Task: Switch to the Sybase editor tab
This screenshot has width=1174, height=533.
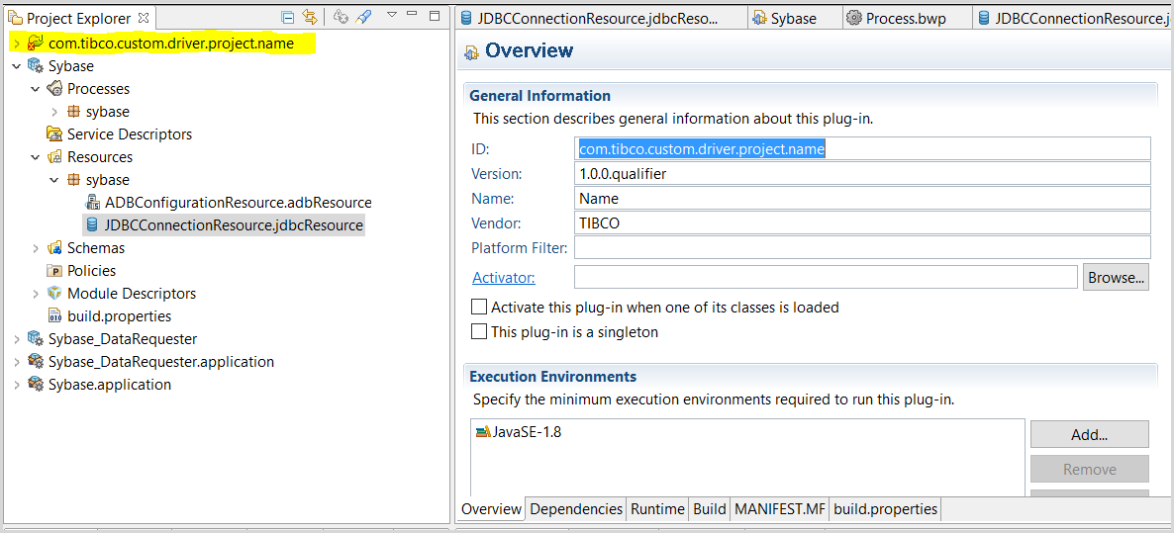Action: click(x=793, y=18)
